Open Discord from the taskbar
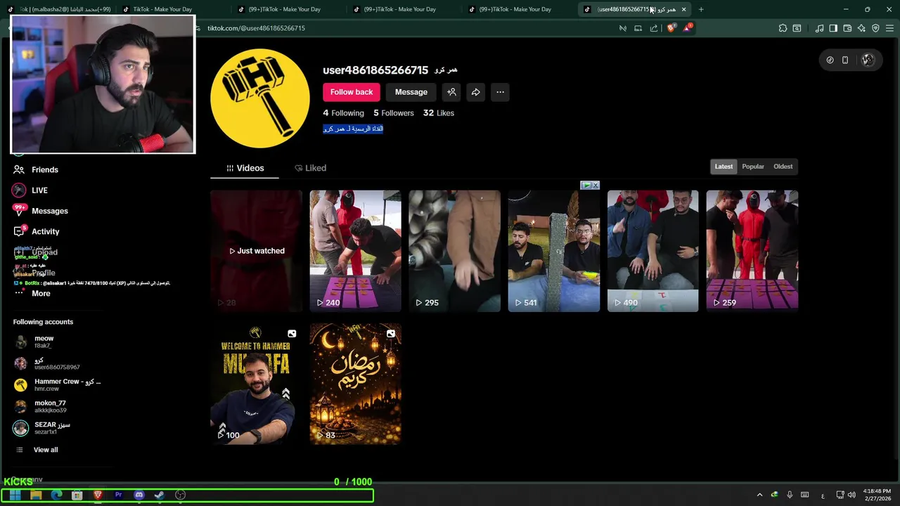 (139, 495)
